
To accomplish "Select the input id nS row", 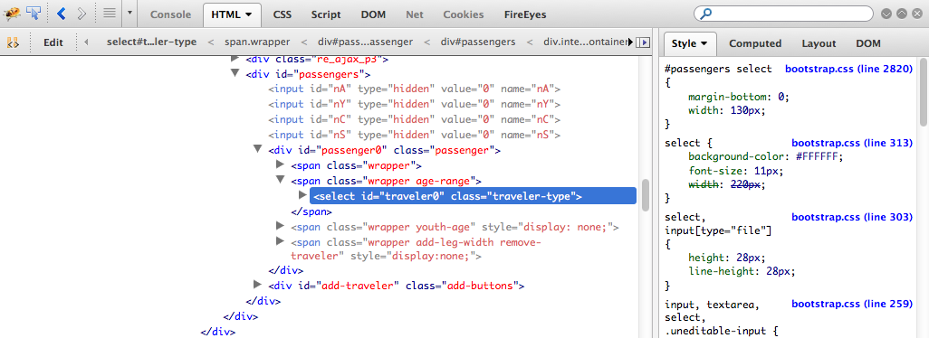I will click(414, 135).
